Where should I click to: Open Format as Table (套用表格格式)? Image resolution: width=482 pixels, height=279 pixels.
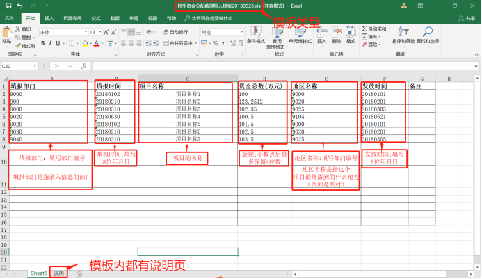pos(277,37)
